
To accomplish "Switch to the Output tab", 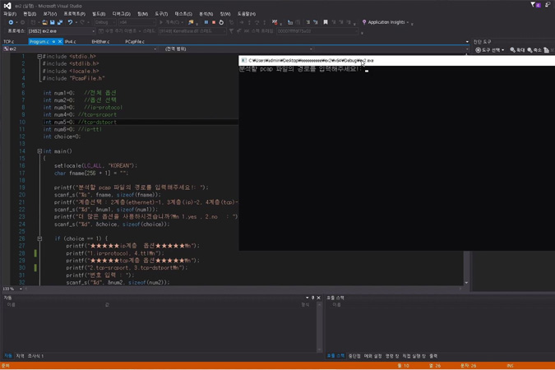I will pos(433,356).
